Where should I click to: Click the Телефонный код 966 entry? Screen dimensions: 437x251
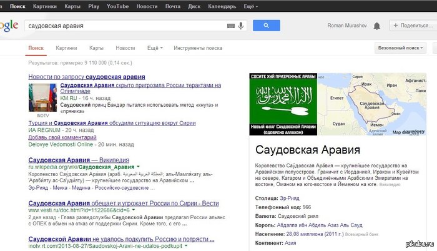pyautogui.click(x=283, y=207)
